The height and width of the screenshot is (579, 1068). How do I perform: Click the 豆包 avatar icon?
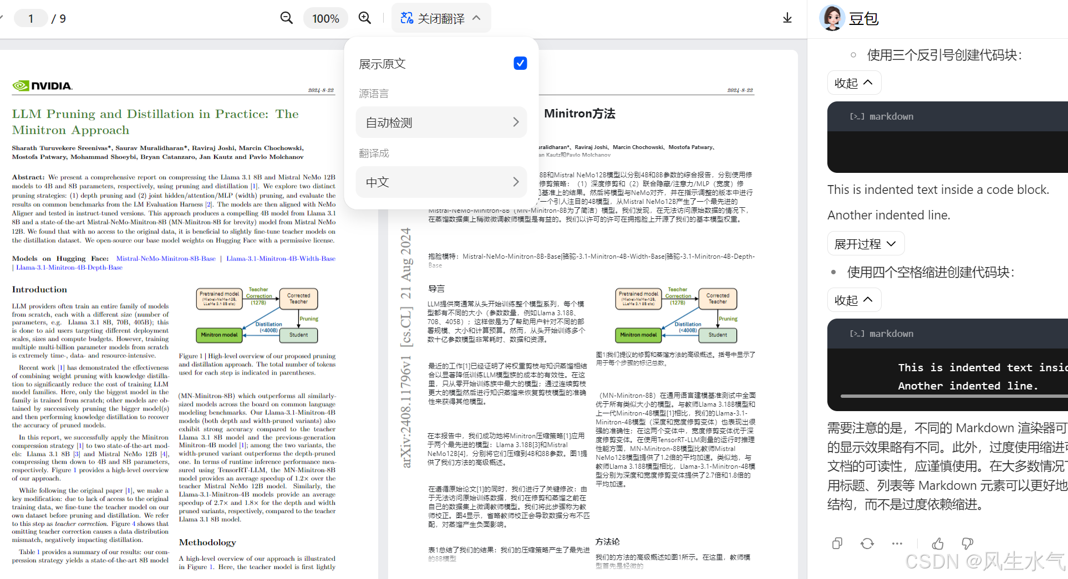click(832, 18)
